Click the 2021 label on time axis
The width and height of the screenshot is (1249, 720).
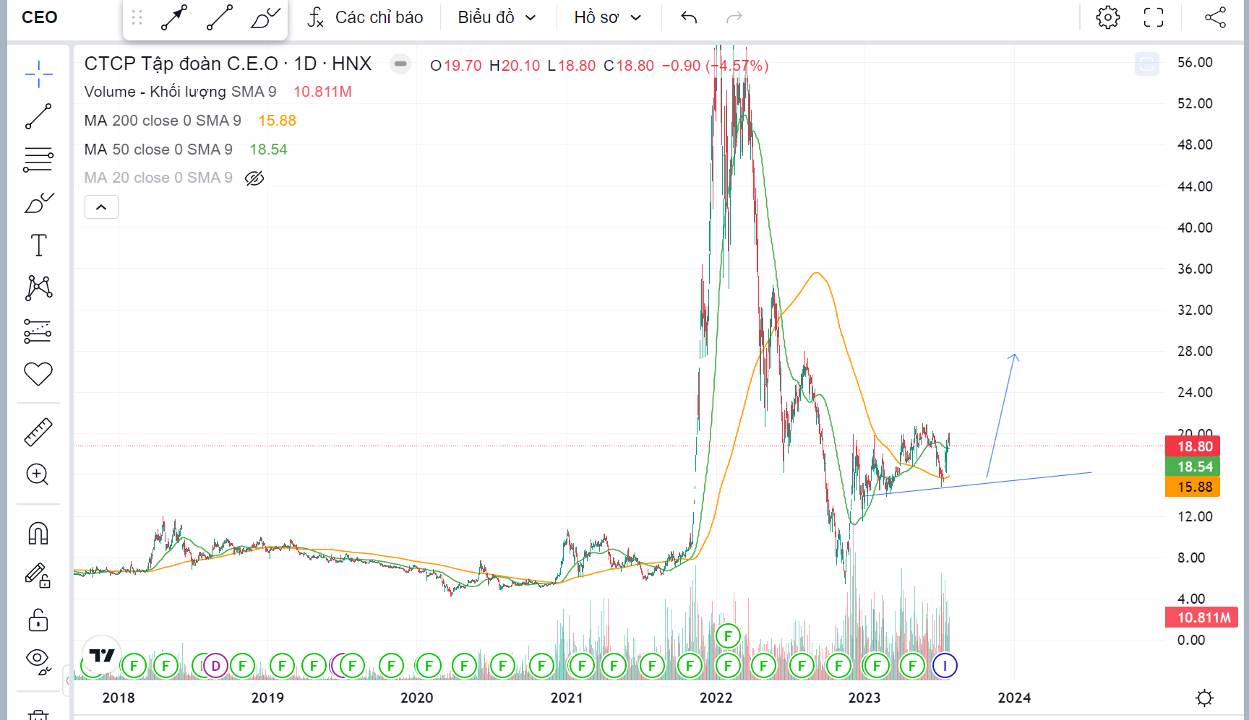tap(567, 698)
